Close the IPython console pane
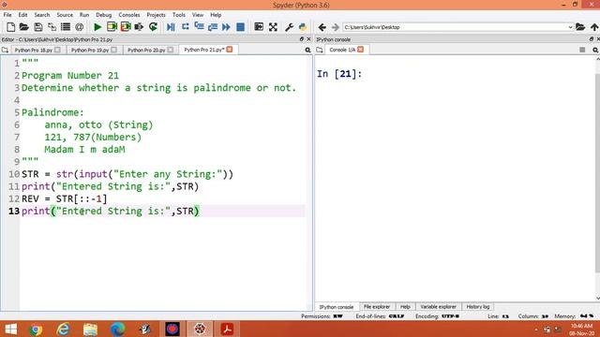This screenshot has width=600, height=337. (x=598, y=39)
